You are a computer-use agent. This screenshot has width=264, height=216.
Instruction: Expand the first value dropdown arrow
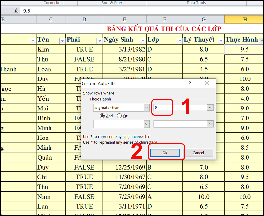tap(210, 108)
